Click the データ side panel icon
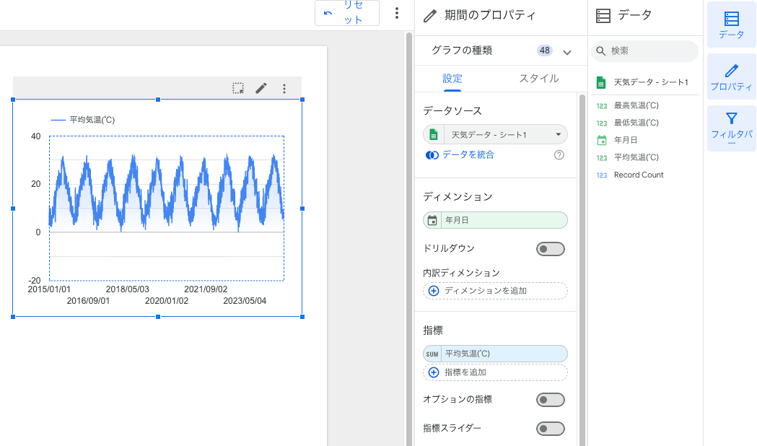This screenshot has height=446, width=757. pyautogui.click(x=731, y=25)
